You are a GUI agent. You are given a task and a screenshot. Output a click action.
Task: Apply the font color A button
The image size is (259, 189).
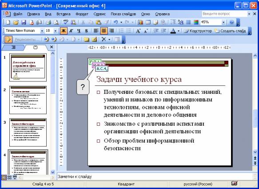(173, 31)
